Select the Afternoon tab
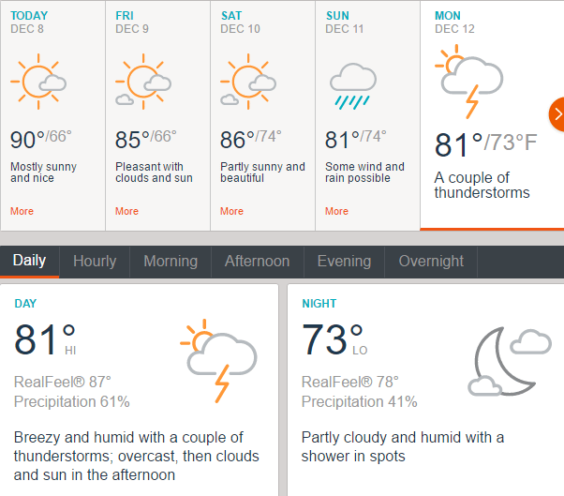The height and width of the screenshot is (496, 564). (257, 262)
